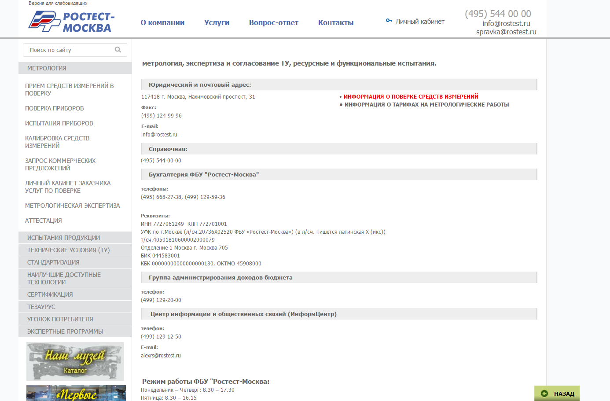Open the О компании menu
Viewport: 610px width, 401px height.
pyautogui.click(x=162, y=22)
